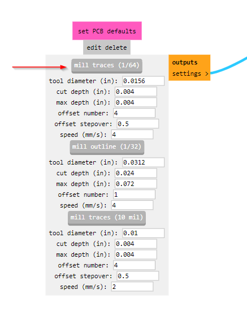Focus speed field under mill traces (1/64)
The height and width of the screenshot is (311, 247).
point(132,135)
